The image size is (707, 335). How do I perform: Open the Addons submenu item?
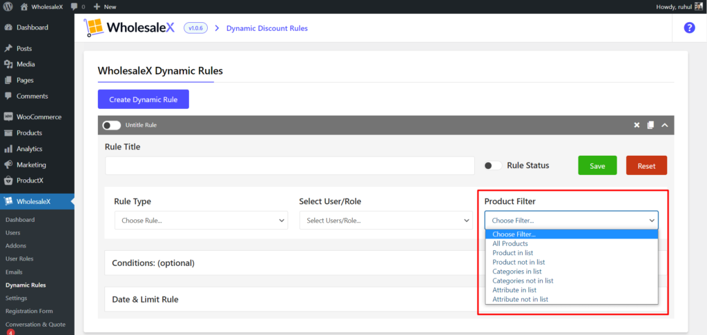coord(16,246)
